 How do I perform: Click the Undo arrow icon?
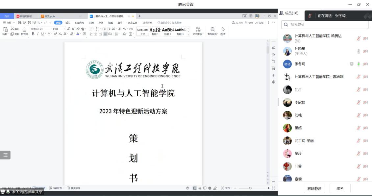coord(39,23)
